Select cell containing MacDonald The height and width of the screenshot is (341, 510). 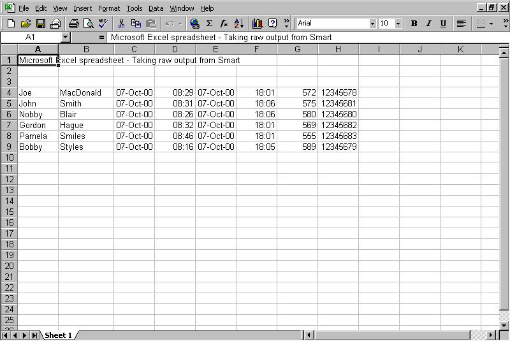tap(86, 92)
